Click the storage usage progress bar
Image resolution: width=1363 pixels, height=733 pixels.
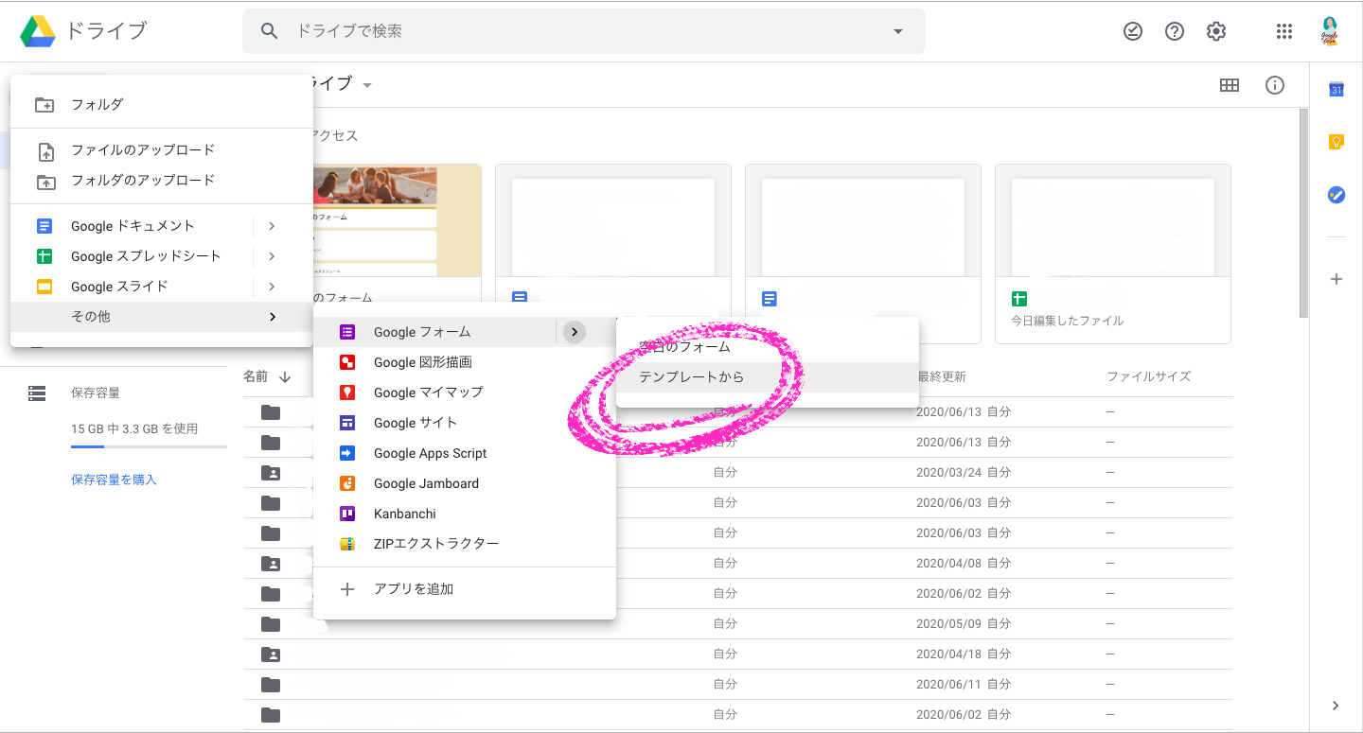[x=149, y=446]
